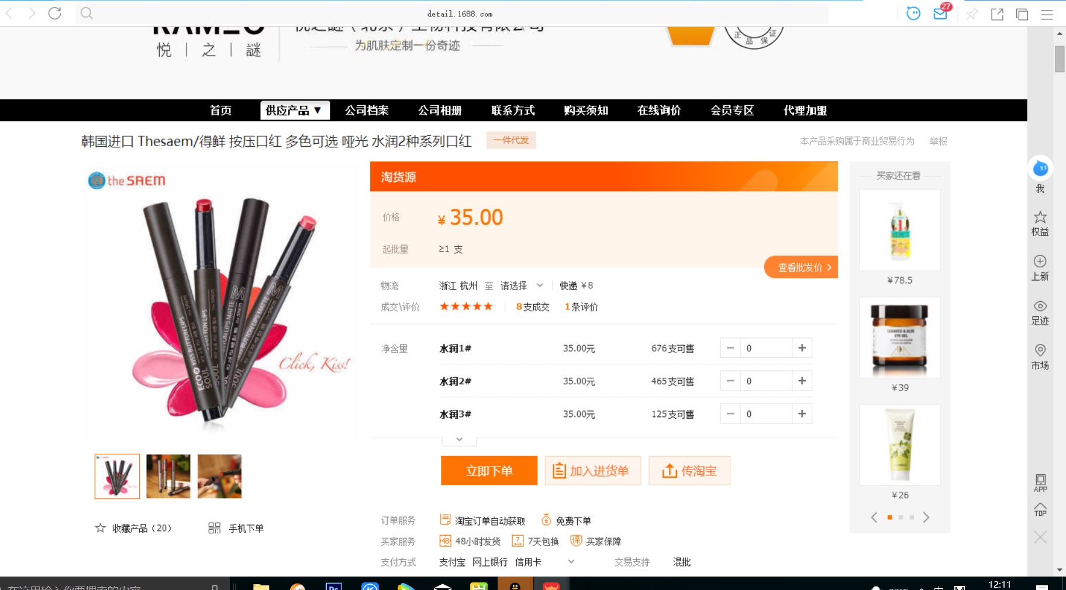The image size is (1066, 590).
Task: Click the 48小时发货 service icon
Action: [445, 540]
